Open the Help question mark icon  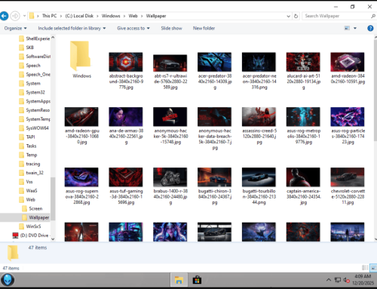370,28
